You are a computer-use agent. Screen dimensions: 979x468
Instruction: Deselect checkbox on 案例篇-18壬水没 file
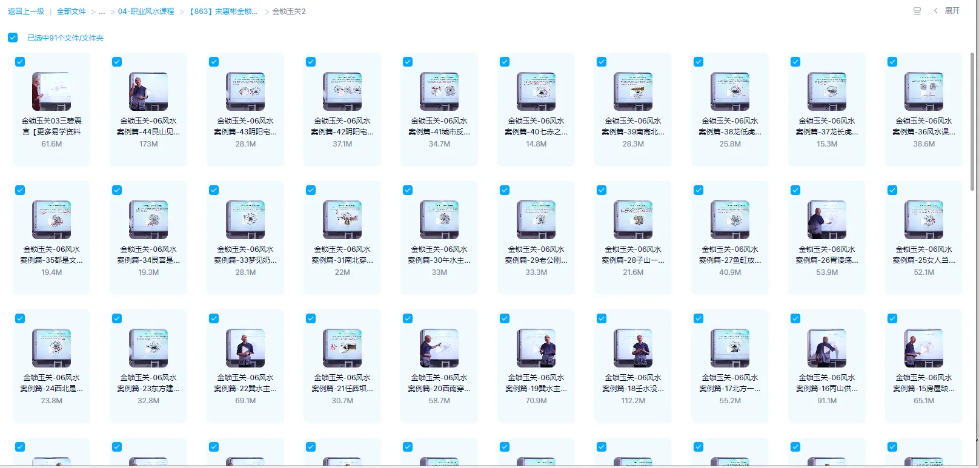point(602,318)
